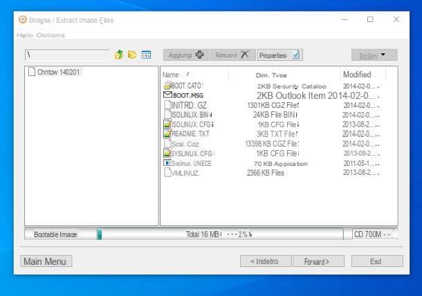Select the Syslinux application icon
The width and height of the screenshot is (422, 296).
point(167,163)
